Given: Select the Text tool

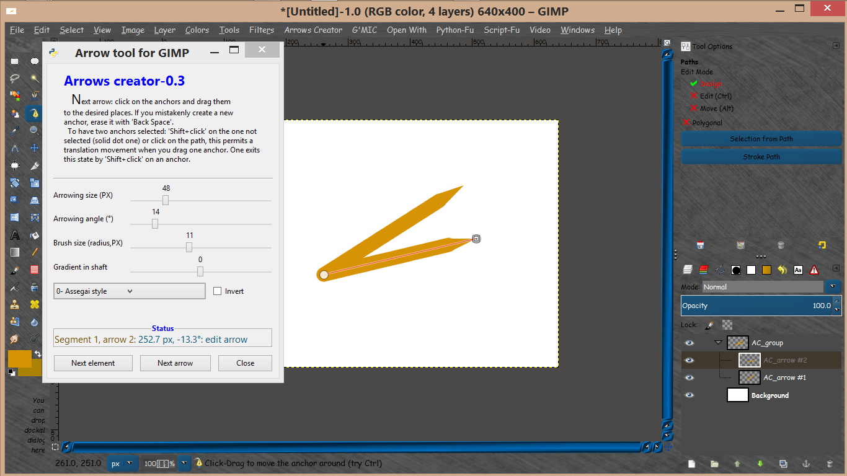Looking at the screenshot, I should pos(15,236).
